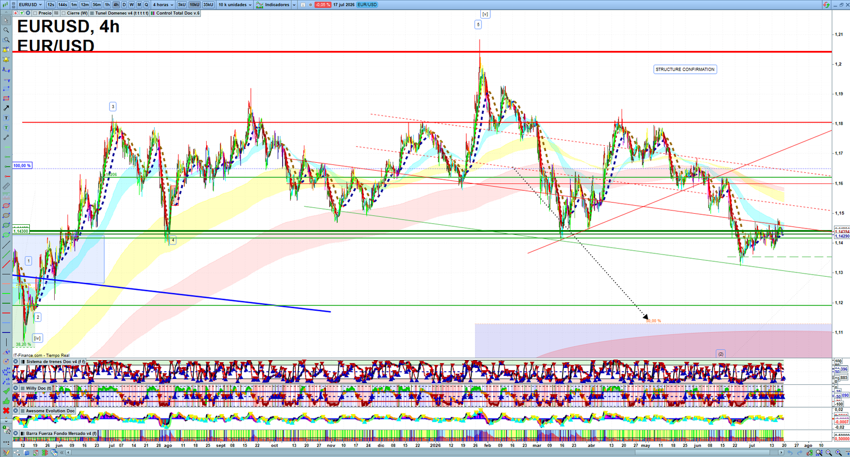Select the red rectangle drawing tool

[x=6, y=98]
